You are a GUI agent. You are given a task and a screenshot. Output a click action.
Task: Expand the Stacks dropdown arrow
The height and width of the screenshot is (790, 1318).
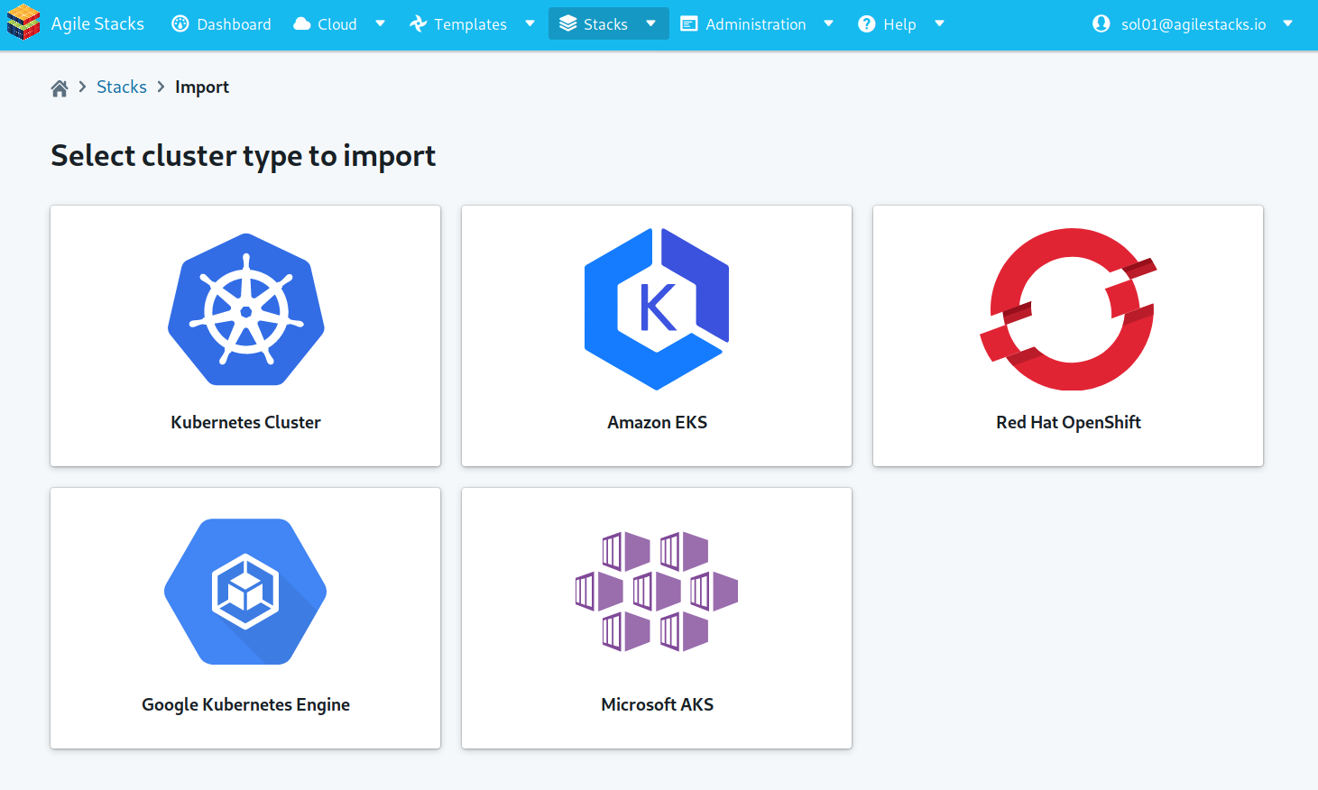(x=650, y=23)
